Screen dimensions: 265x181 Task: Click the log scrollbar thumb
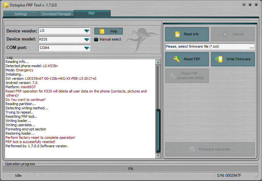click(x=158, y=131)
